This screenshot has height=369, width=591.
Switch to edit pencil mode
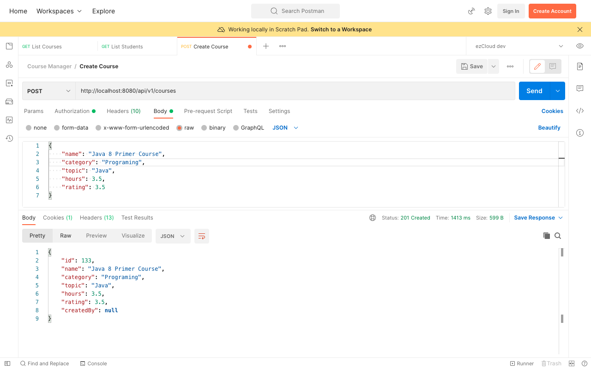pos(537,66)
